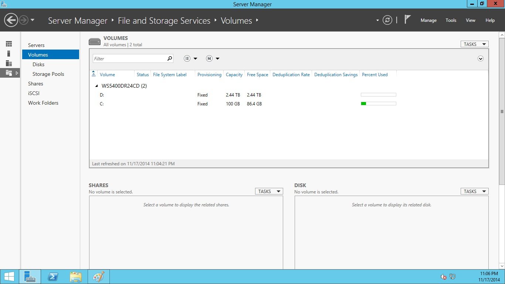Open Storage Pools in the navigation pane
The width and height of the screenshot is (505, 284).
point(48,74)
